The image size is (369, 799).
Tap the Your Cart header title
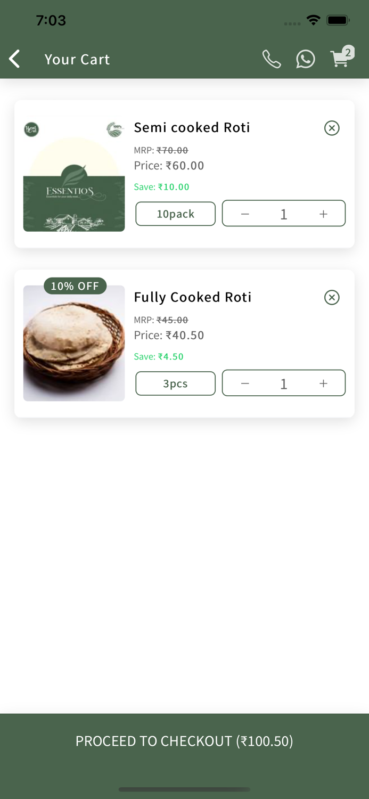click(x=77, y=59)
